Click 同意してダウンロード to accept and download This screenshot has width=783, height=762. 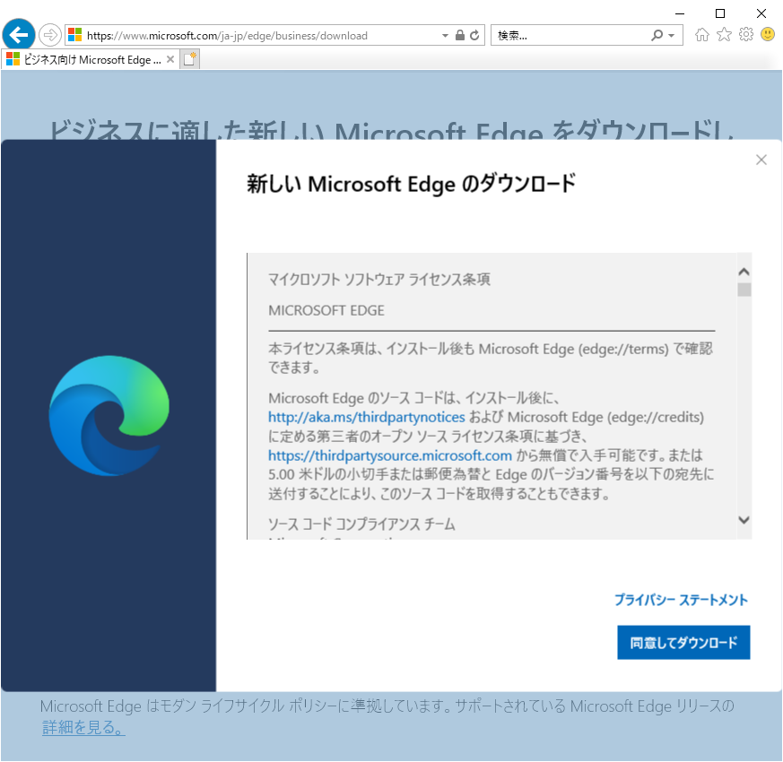click(x=683, y=642)
